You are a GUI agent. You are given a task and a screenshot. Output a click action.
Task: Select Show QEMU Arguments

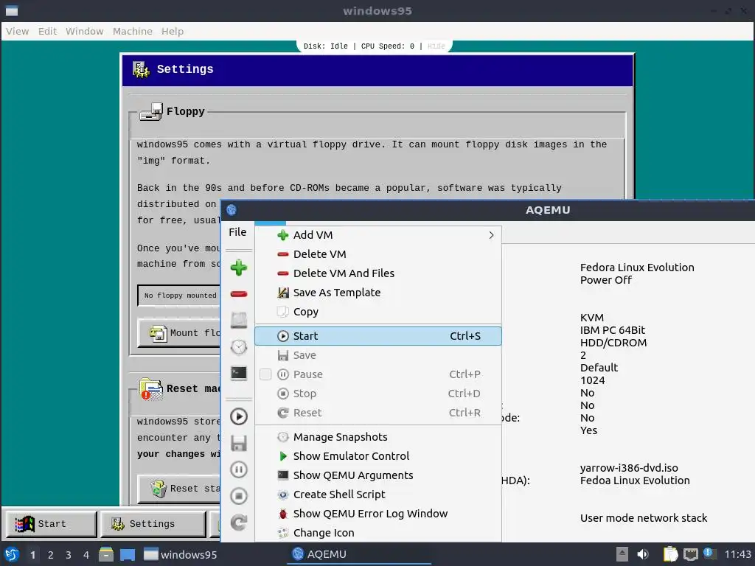pyautogui.click(x=378, y=475)
